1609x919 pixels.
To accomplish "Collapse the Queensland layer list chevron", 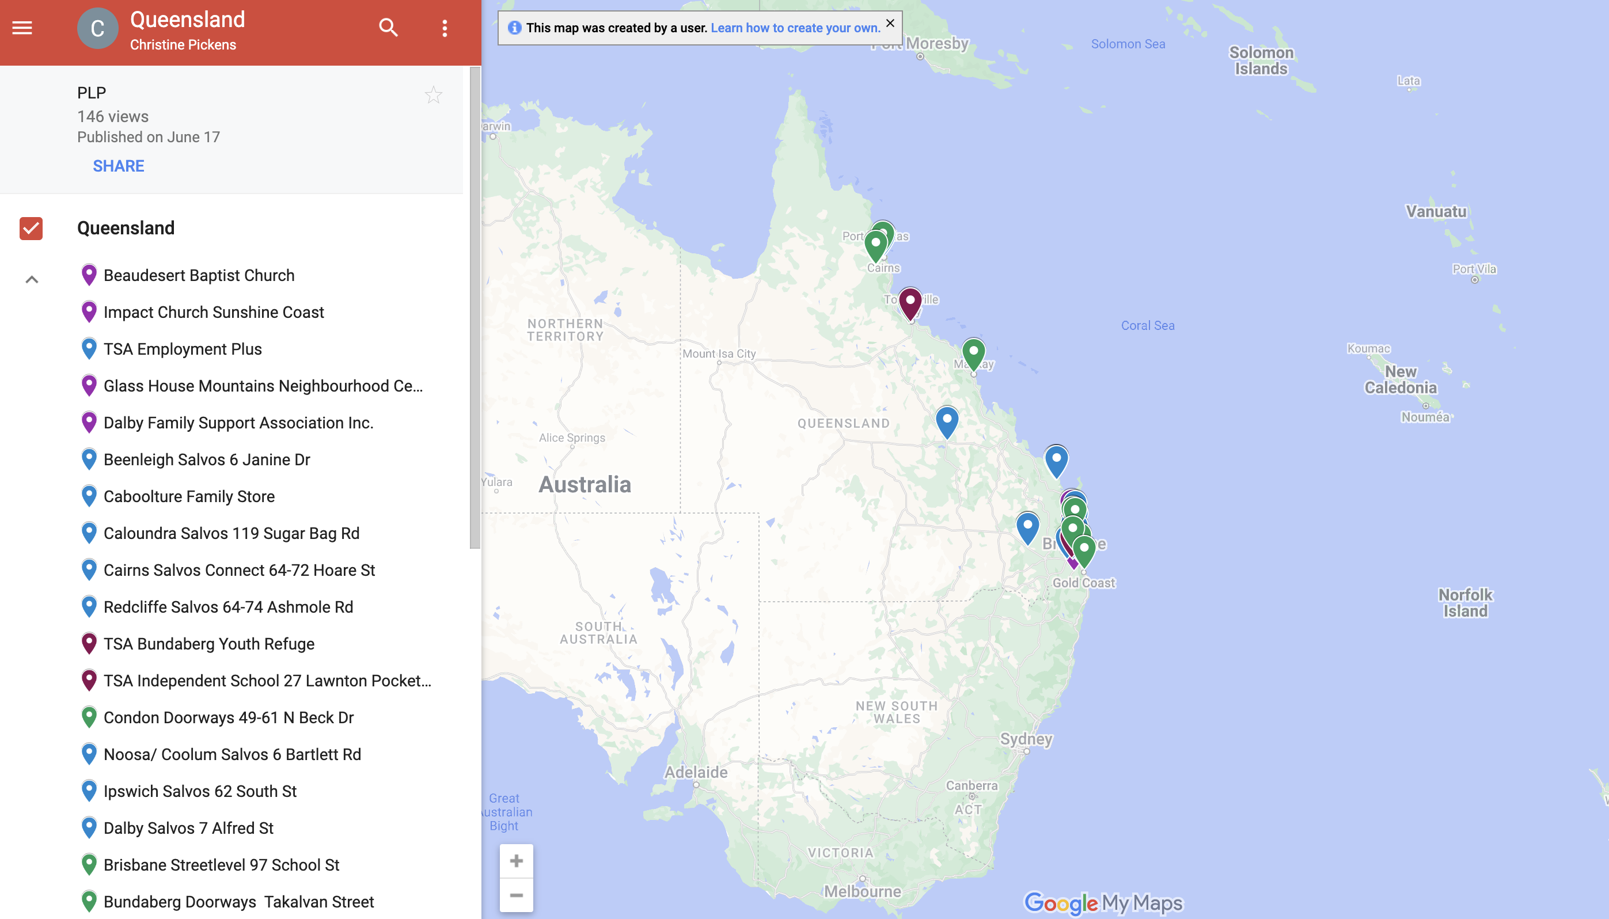I will [32, 279].
